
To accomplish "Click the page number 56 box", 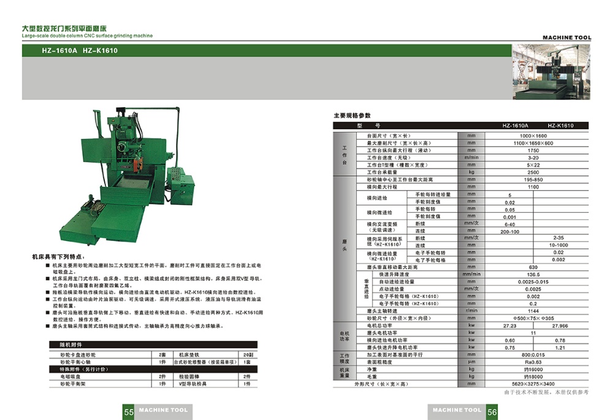I will pyautogui.click(x=492, y=413).
